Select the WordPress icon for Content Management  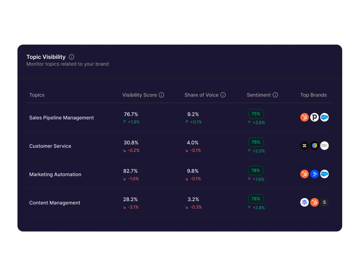[x=304, y=202]
